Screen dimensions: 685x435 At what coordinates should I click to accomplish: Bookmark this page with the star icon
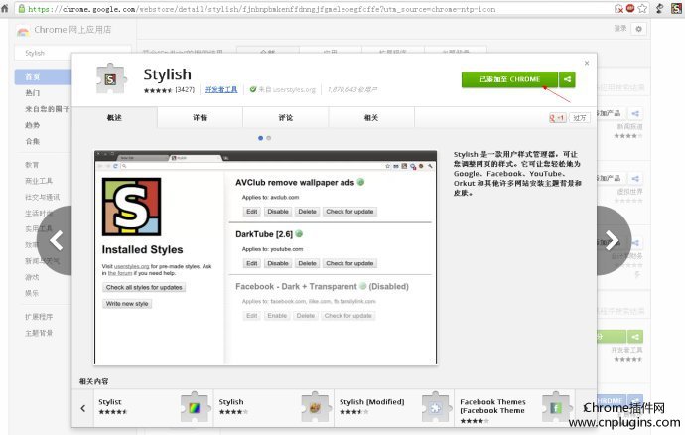642,8
